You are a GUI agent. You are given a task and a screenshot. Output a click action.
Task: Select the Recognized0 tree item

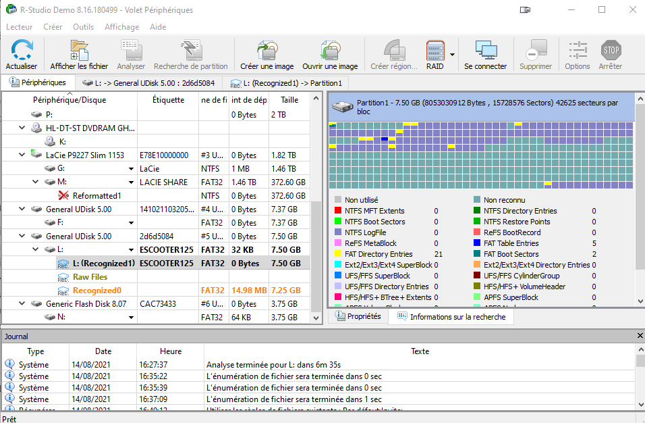click(x=97, y=291)
